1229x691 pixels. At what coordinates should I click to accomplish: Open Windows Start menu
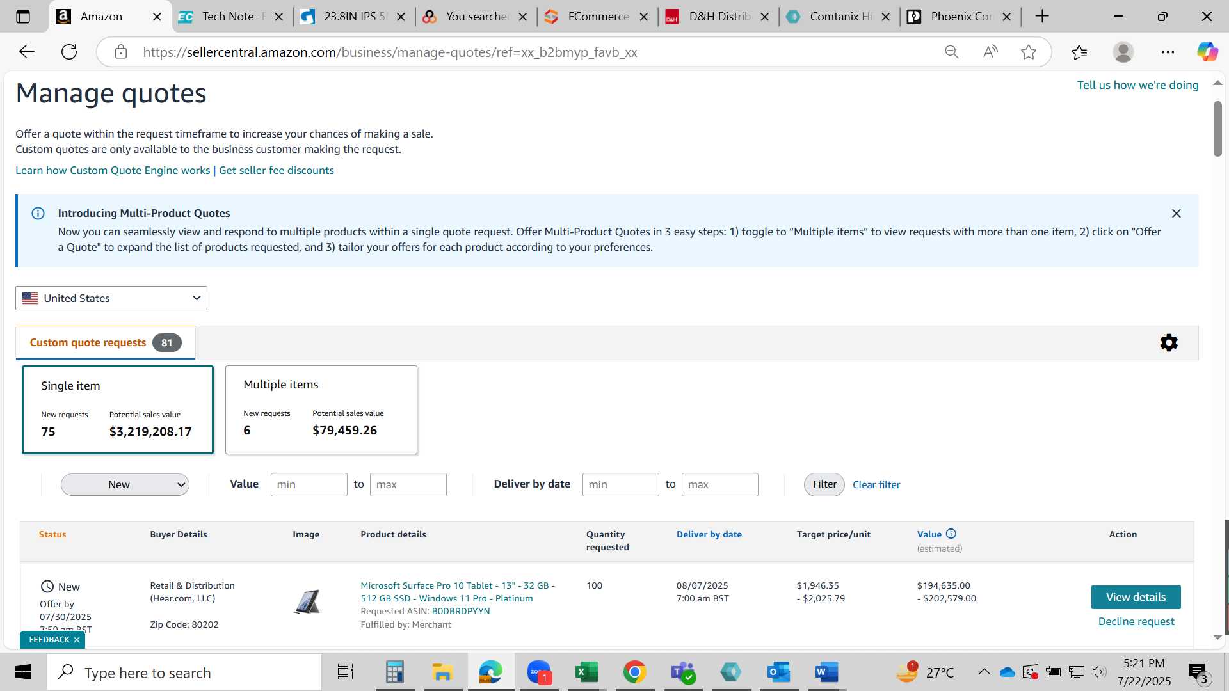pyautogui.click(x=23, y=672)
